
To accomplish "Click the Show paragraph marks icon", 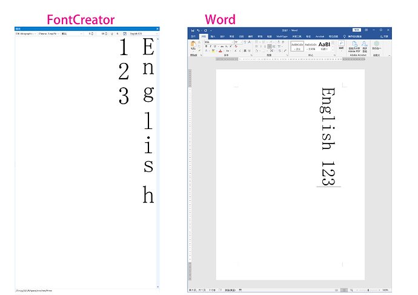I will pyautogui.click(x=285, y=51).
